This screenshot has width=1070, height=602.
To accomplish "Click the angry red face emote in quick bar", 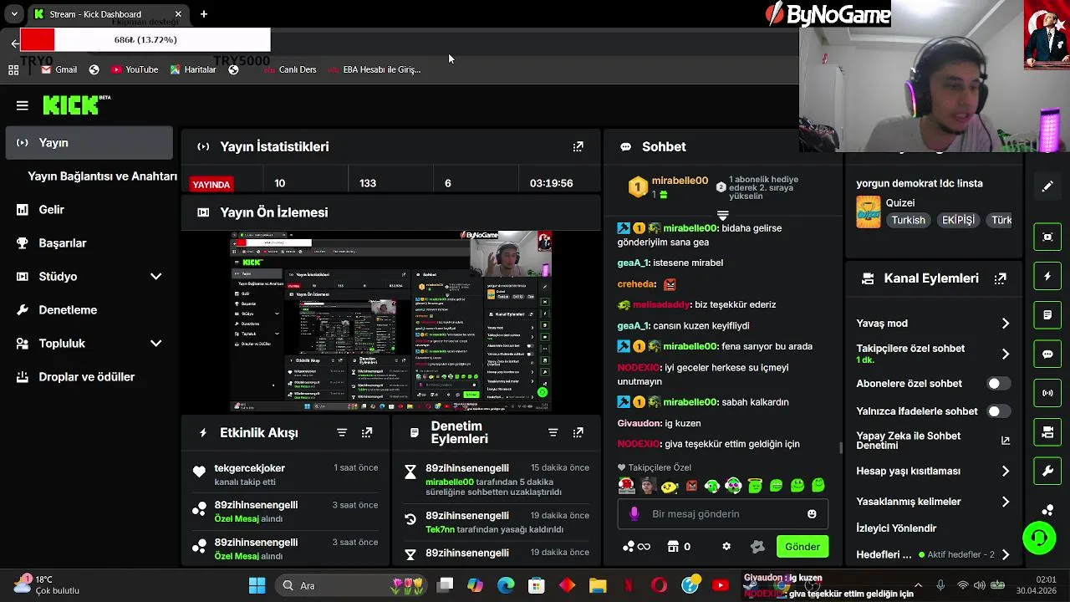I will [x=691, y=486].
